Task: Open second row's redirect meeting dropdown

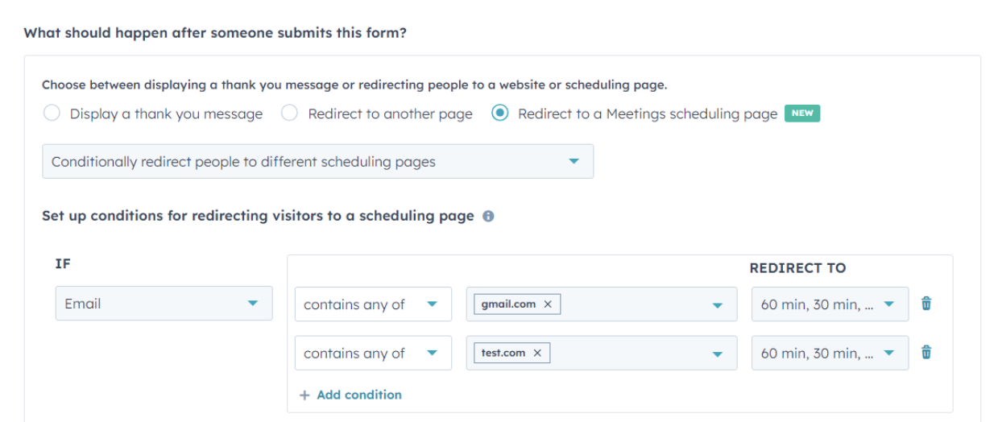Action: click(829, 353)
